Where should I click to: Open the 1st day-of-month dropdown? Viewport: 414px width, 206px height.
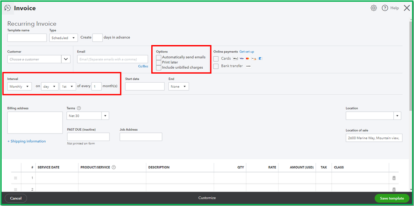[x=68, y=86]
